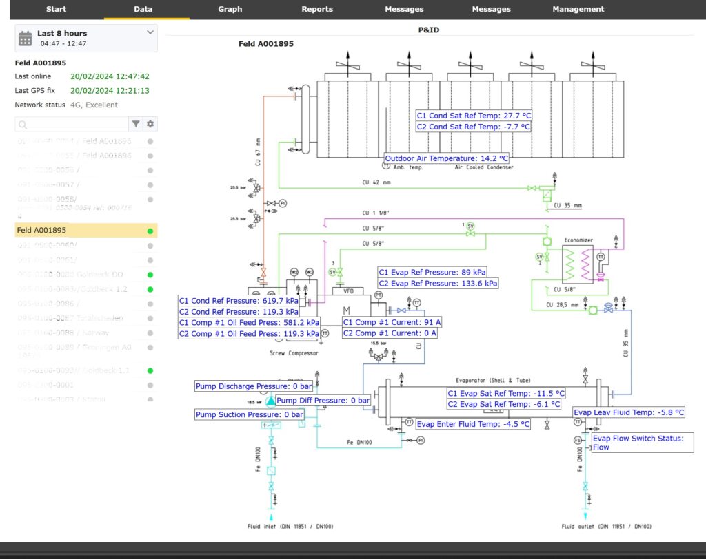The image size is (706, 559).
Task: Select the list entry ending 0057 /
Action: tap(86, 184)
